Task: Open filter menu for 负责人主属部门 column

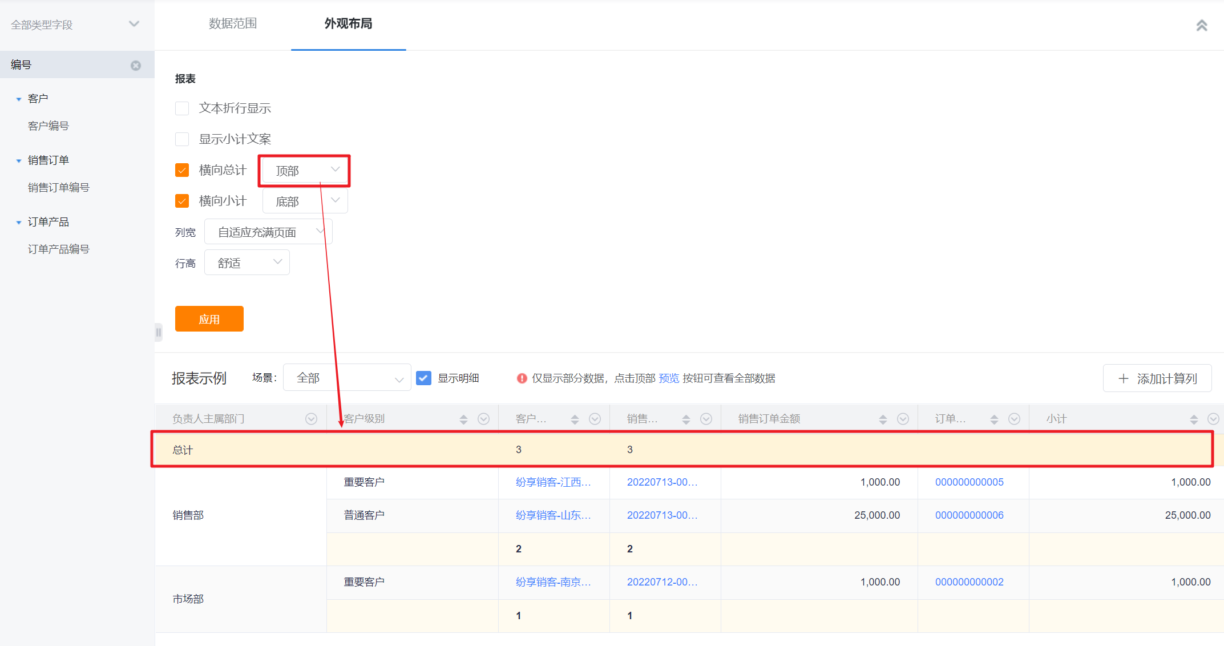Action: (x=311, y=419)
